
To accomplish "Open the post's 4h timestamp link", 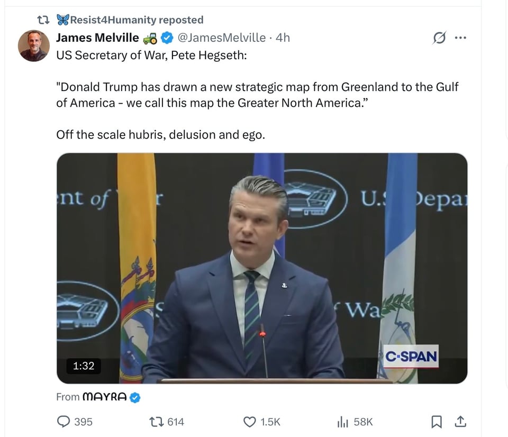I will tap(283, 38).
